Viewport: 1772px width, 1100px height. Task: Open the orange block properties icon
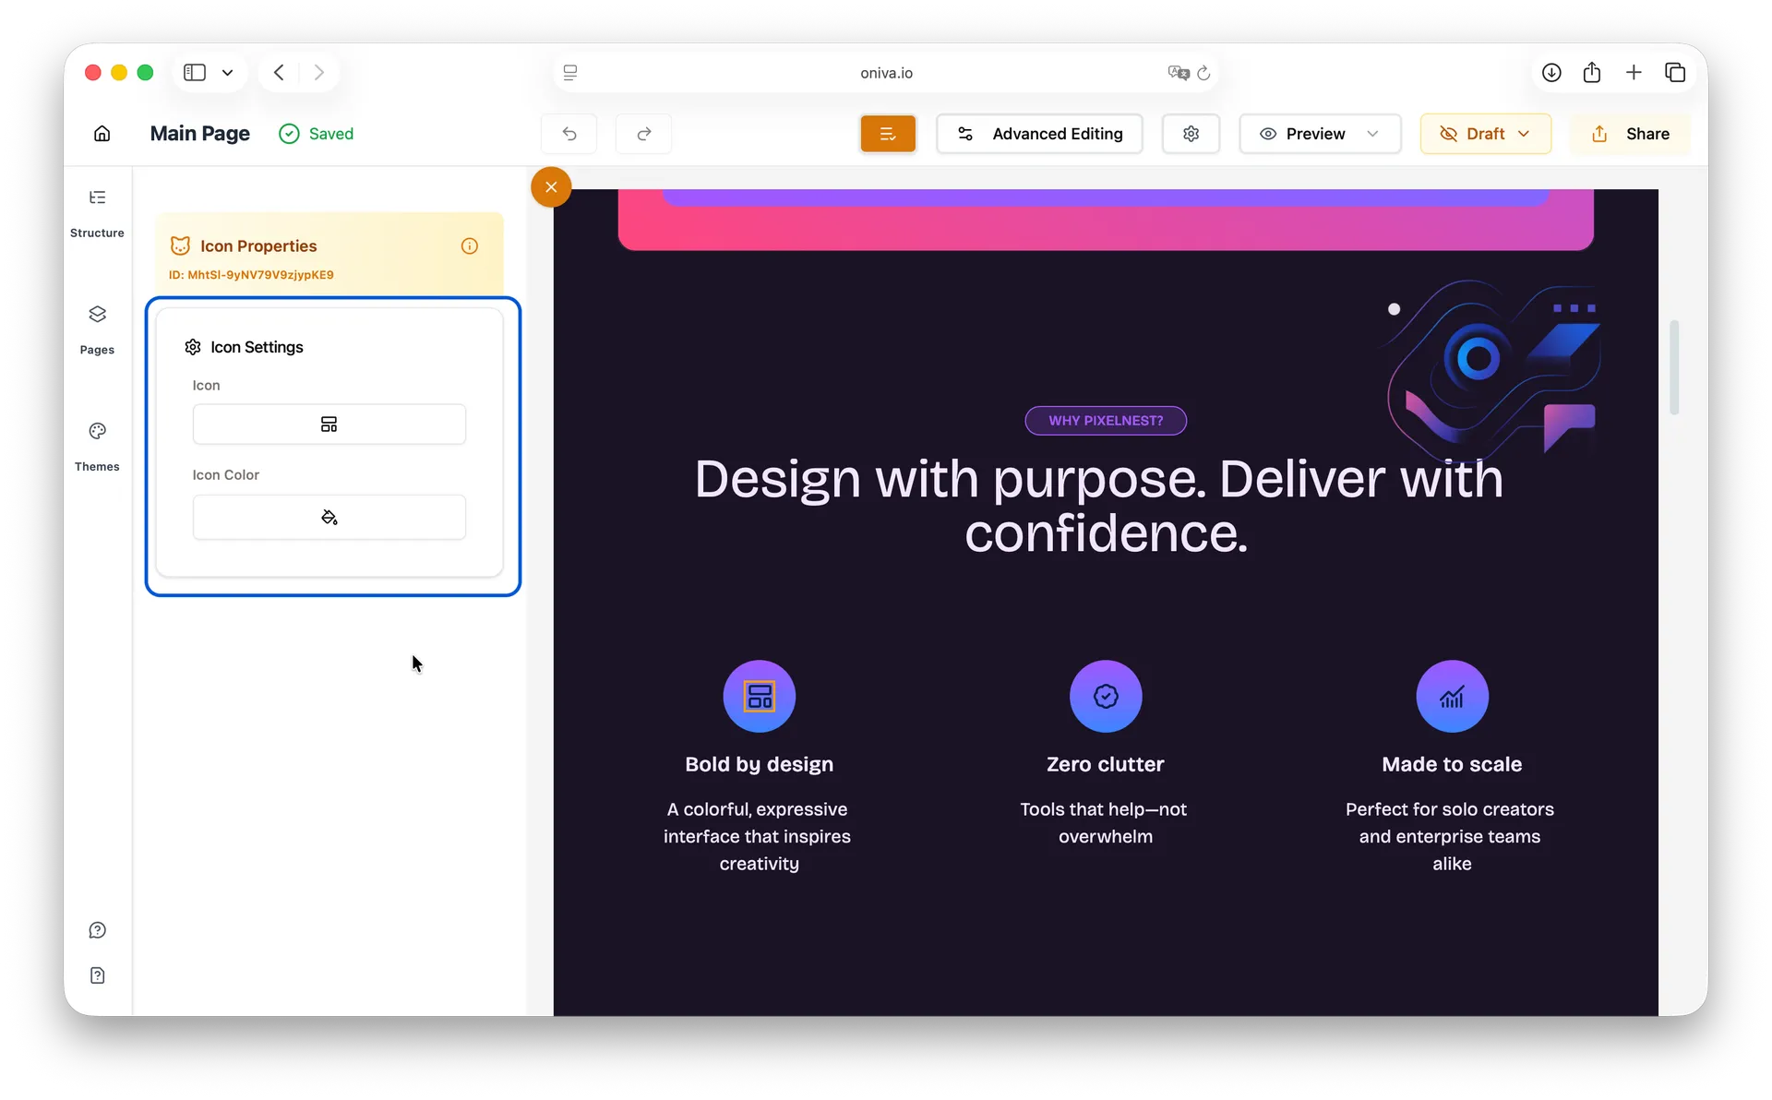coord(888,133)
